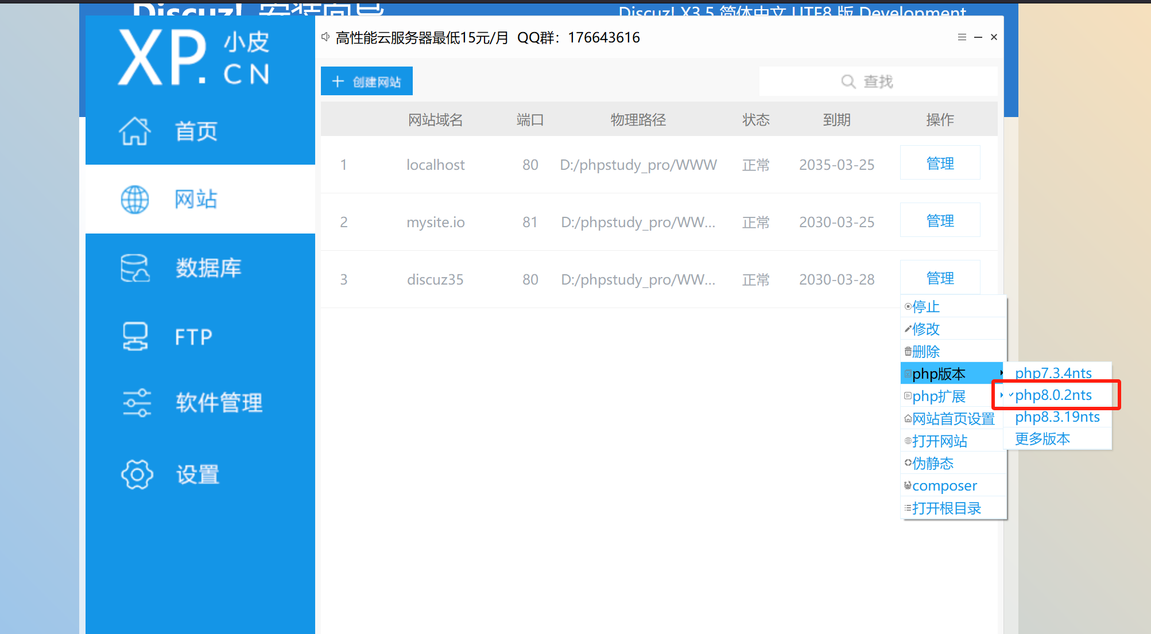Viewport: 1151px width, 634px height.
Task: Expand the php版本 submenu
Action: [952, 374]
